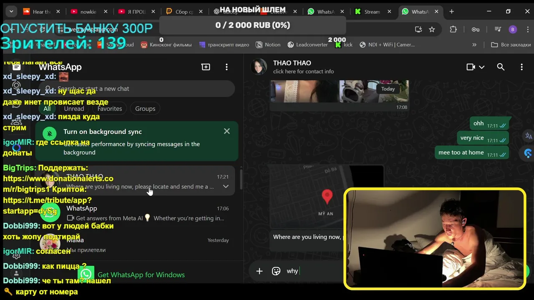Open Communities in WhatsApp sidebar
The image size is (534, 300).
click(16, 122)
